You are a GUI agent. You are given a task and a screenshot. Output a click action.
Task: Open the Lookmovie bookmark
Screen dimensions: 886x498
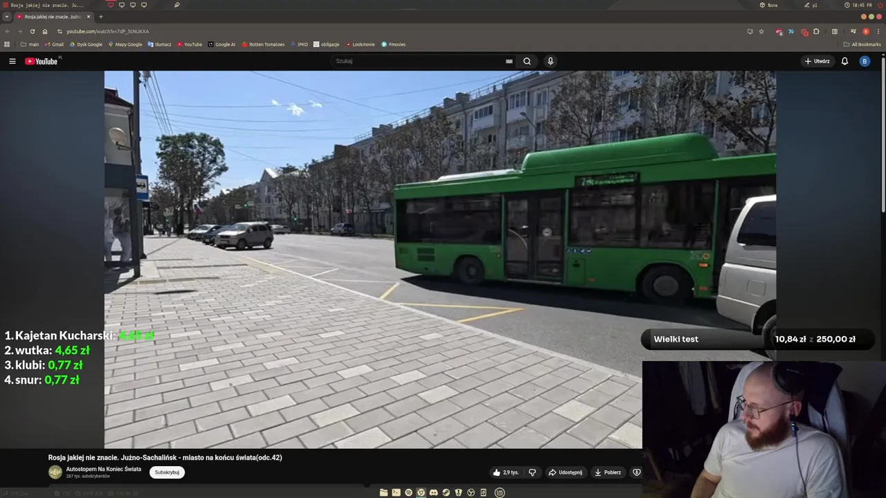tap(360, 44)
